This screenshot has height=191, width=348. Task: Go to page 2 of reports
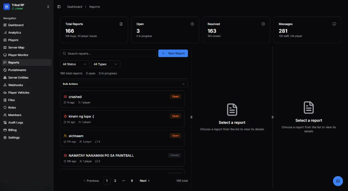click(x=115, y=181)
